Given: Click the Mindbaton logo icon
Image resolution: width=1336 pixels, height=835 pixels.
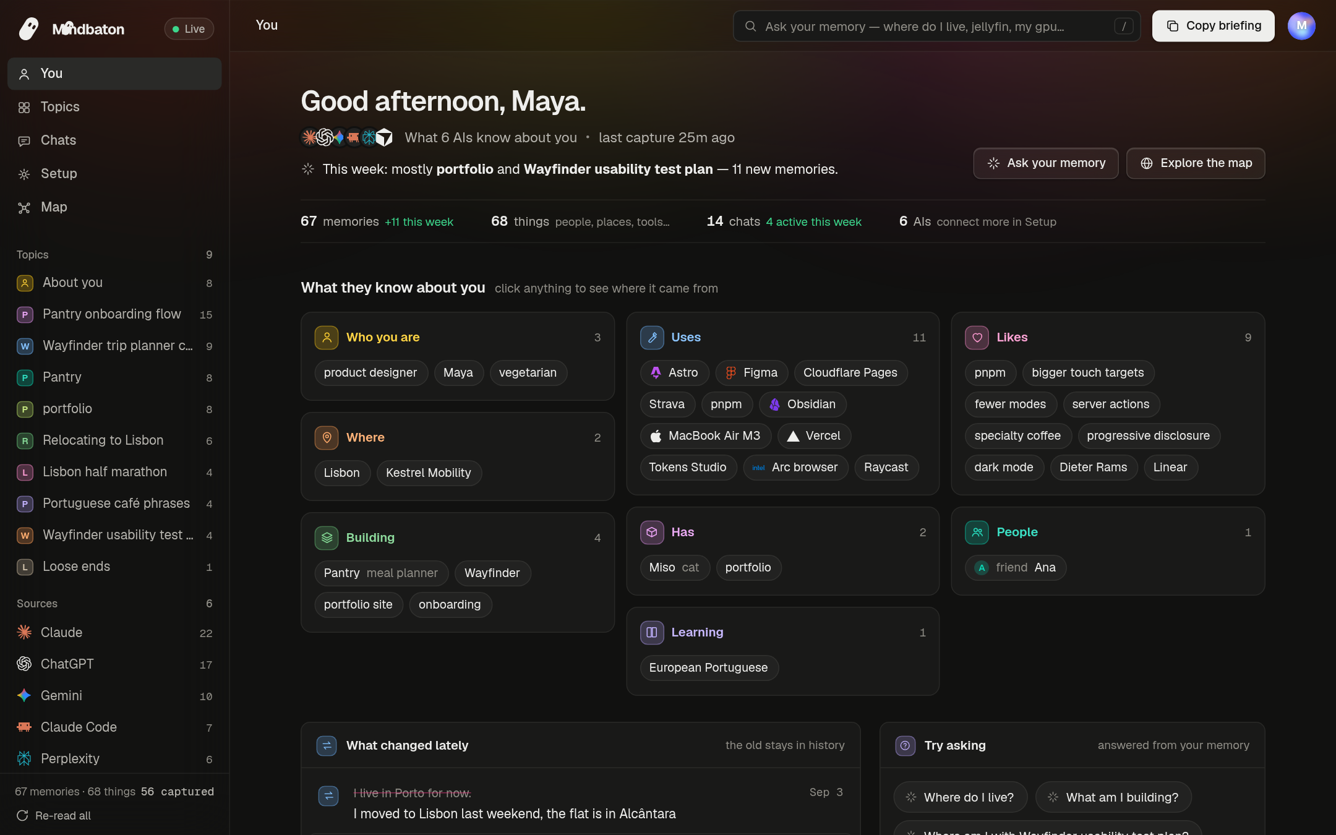Looking at the screenshot, I should 28,28.
